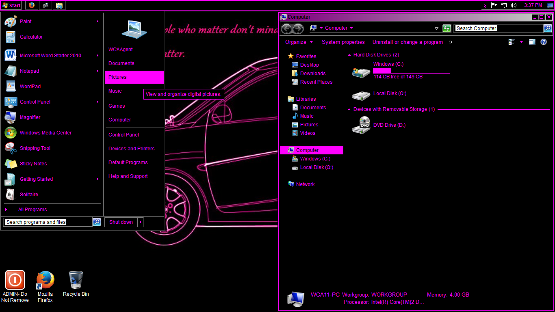
Task: Collapse the Hard Disk Drives group
Action: pyautogui.click(x=349, y=55)
